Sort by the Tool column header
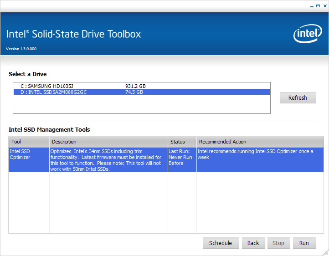Image resolution: width=329 pixels, height=256 pixels. point(29,142)
